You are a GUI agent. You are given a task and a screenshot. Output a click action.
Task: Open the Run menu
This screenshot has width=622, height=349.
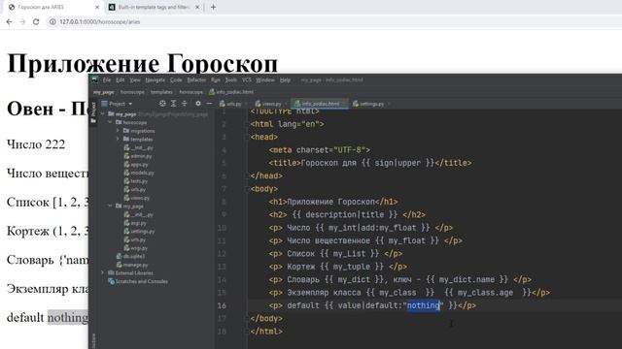point(216,79)
